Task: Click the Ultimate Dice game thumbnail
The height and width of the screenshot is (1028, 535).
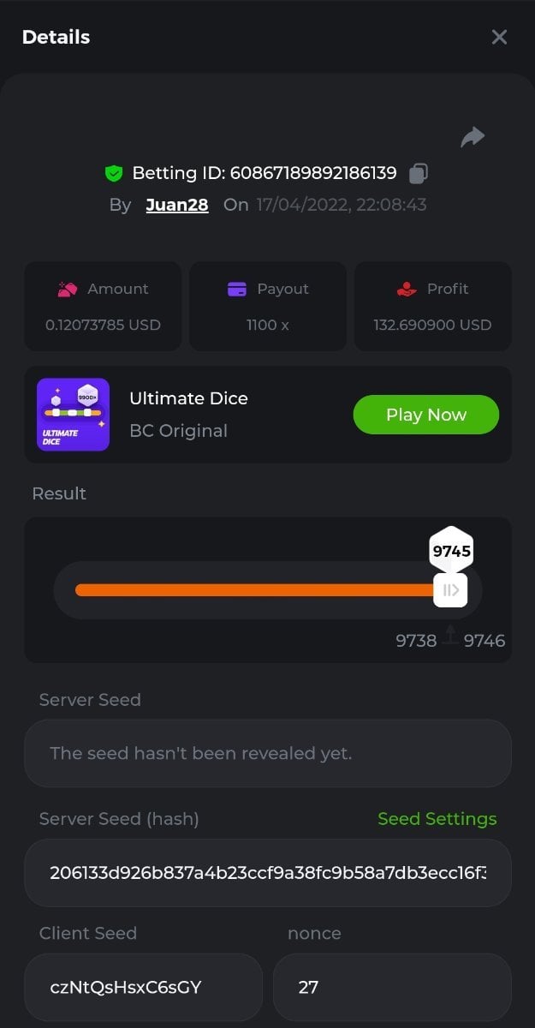Action: click(x=74, y=415)
